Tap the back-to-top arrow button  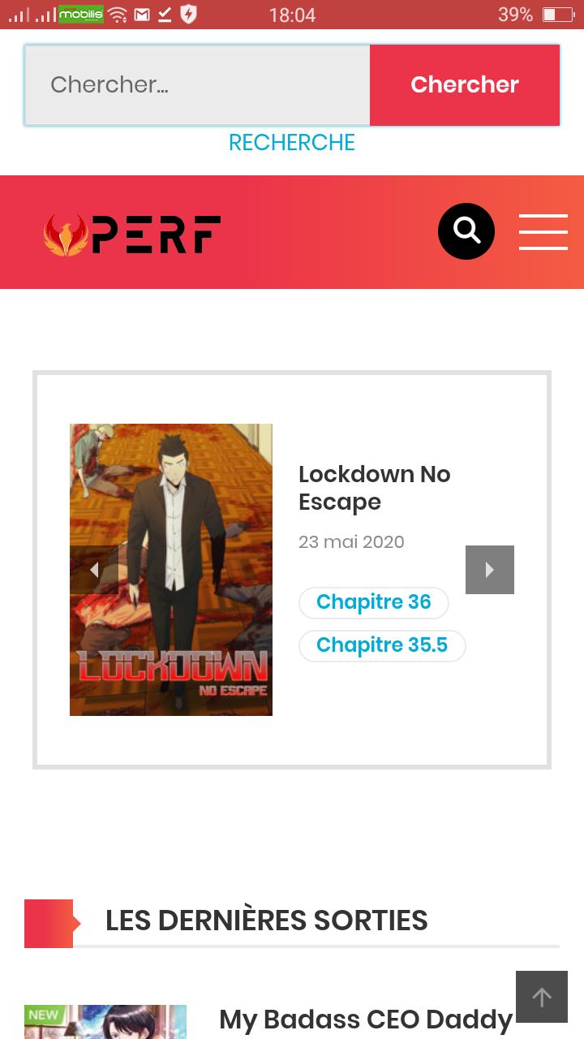tap(542, 997)
